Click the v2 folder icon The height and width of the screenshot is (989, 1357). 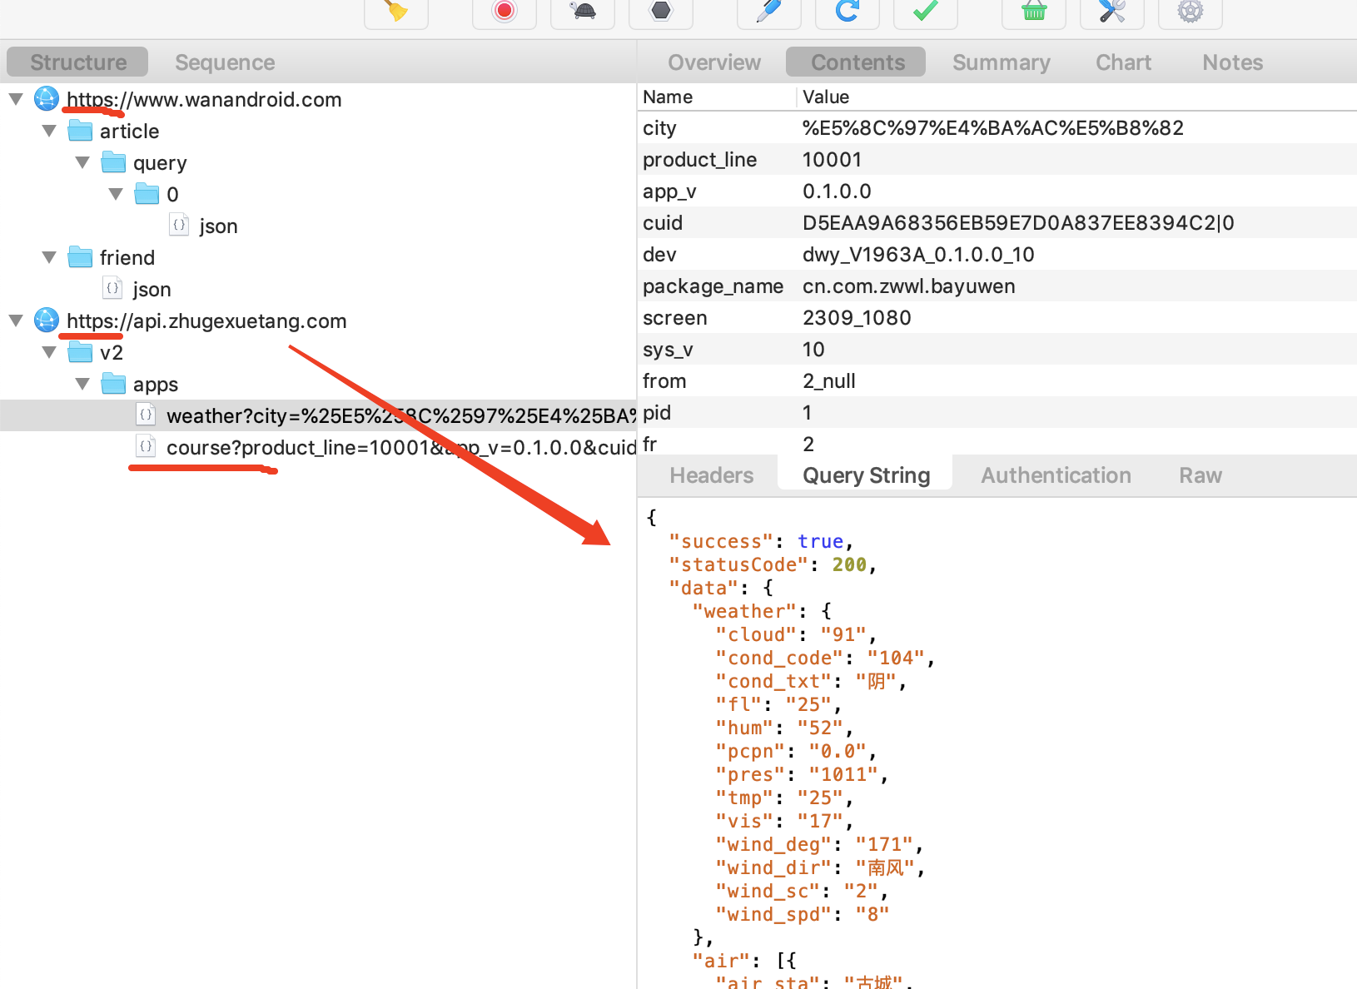[x=80, y=352]
